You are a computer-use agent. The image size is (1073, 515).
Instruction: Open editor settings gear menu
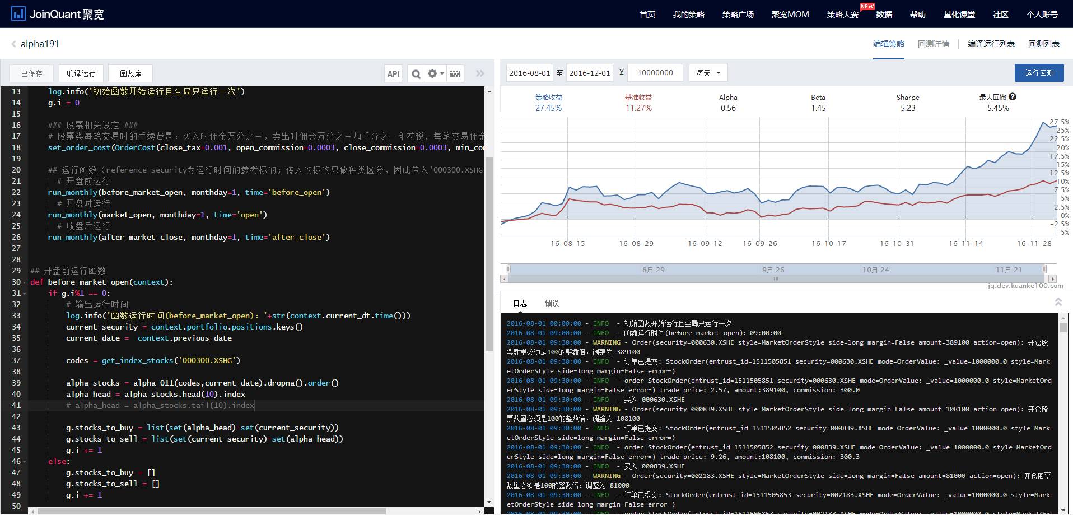point(435,73)
